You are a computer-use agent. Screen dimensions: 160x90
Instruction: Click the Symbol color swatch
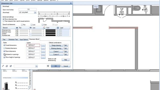[x=50, y=33]
